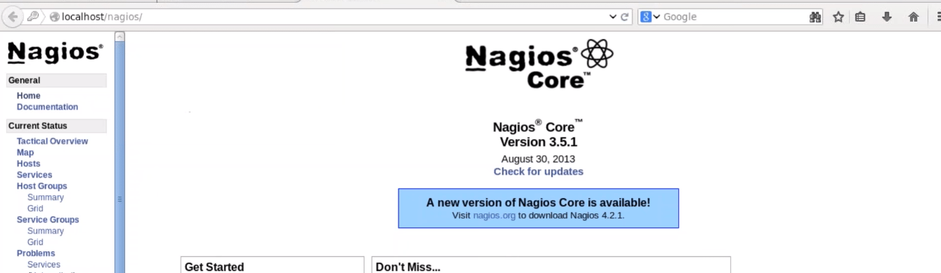Click the binoculars search icon
Viewport: 941px width, 273px height.
[815, 17]
